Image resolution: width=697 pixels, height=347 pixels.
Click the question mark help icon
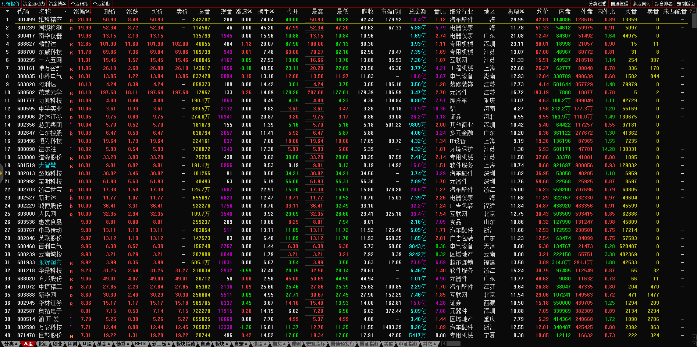point(690,11)
